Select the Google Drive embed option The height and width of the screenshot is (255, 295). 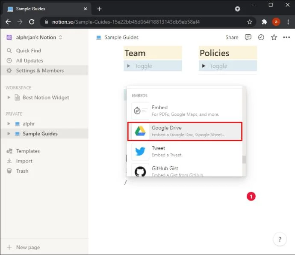[185, 131]
